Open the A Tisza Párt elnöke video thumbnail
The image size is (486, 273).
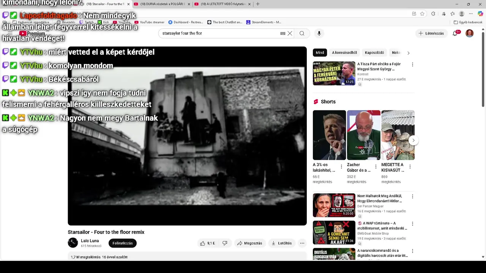pos(334,73)
